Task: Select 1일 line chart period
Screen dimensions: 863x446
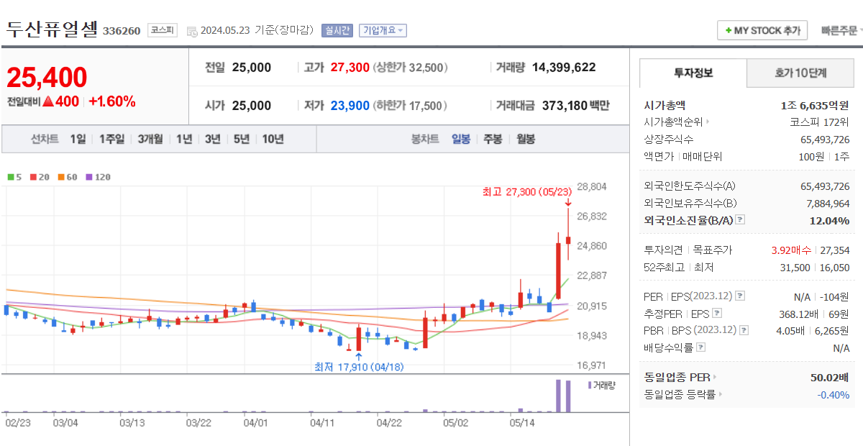Action: [x=78, y=139]
